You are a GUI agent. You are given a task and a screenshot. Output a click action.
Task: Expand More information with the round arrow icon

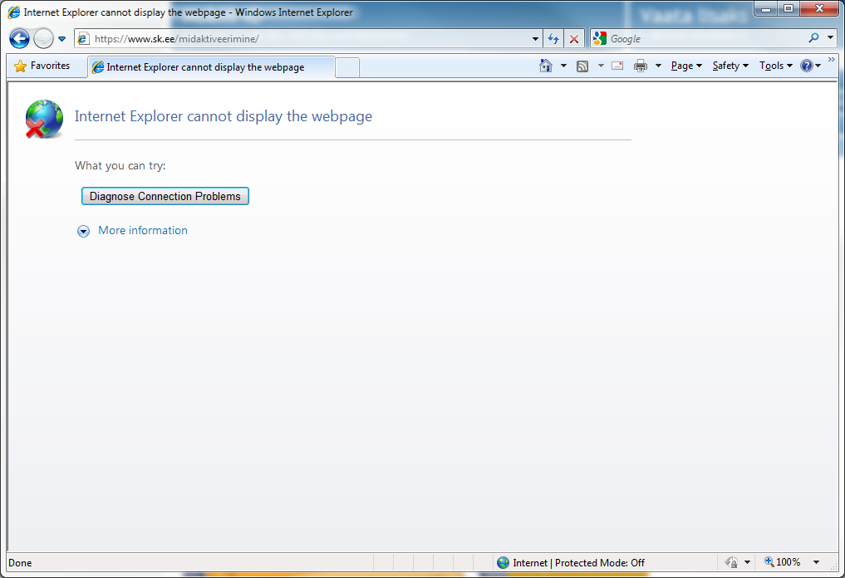point(84,231)
